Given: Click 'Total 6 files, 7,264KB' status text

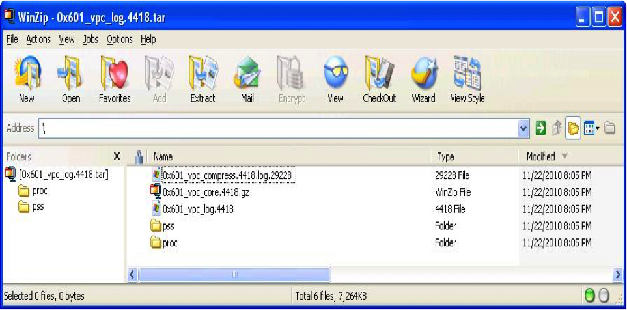Looking at the screenshot, I should click(x=331, y=296).
